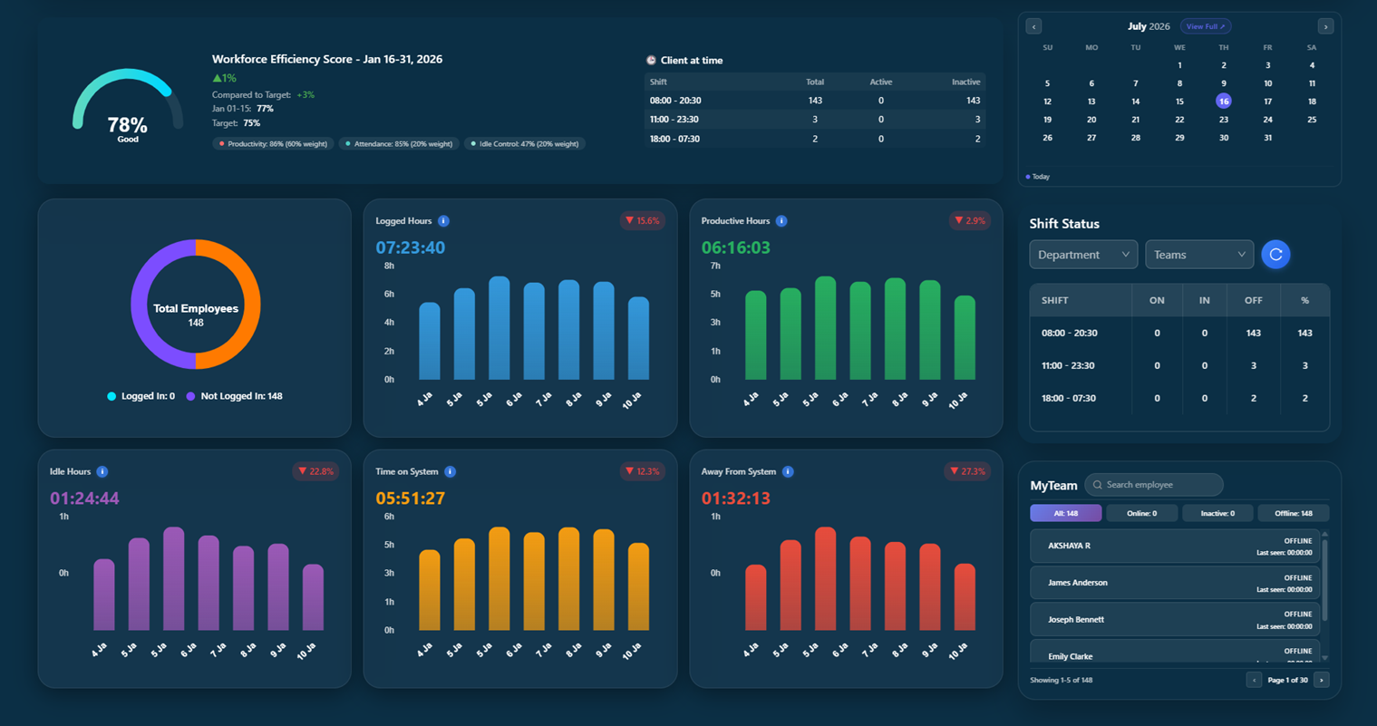The image size is (1377, 726).
Task: Click the Time on System info icon
Action: (x=451, y=471)
